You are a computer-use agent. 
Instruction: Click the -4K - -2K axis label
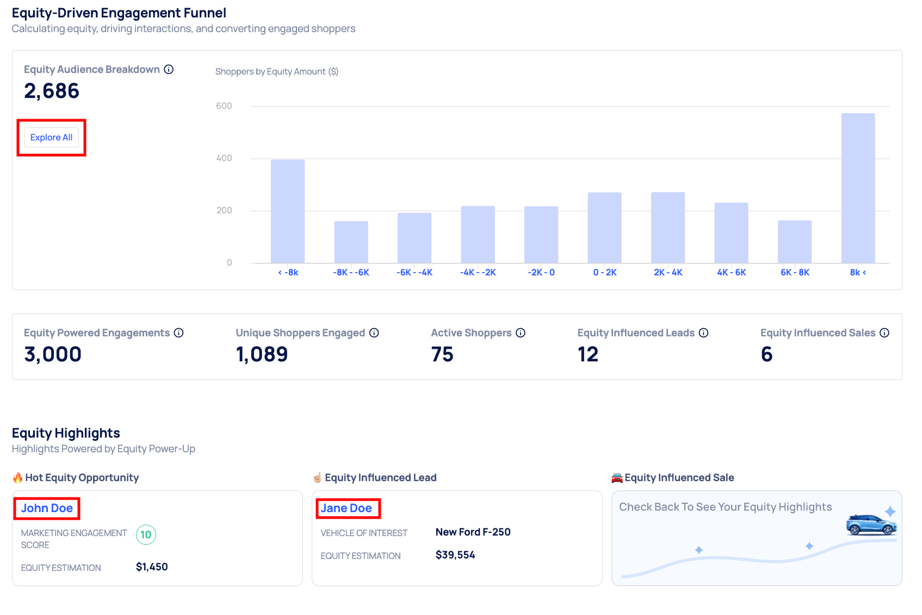(x=478, y=272)
